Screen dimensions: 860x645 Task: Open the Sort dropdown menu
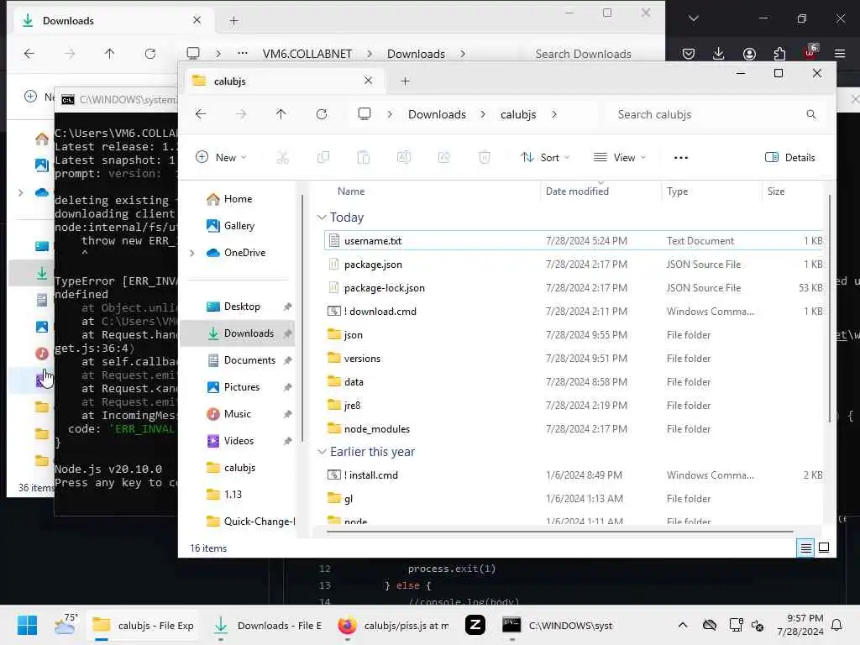(545, 158)
